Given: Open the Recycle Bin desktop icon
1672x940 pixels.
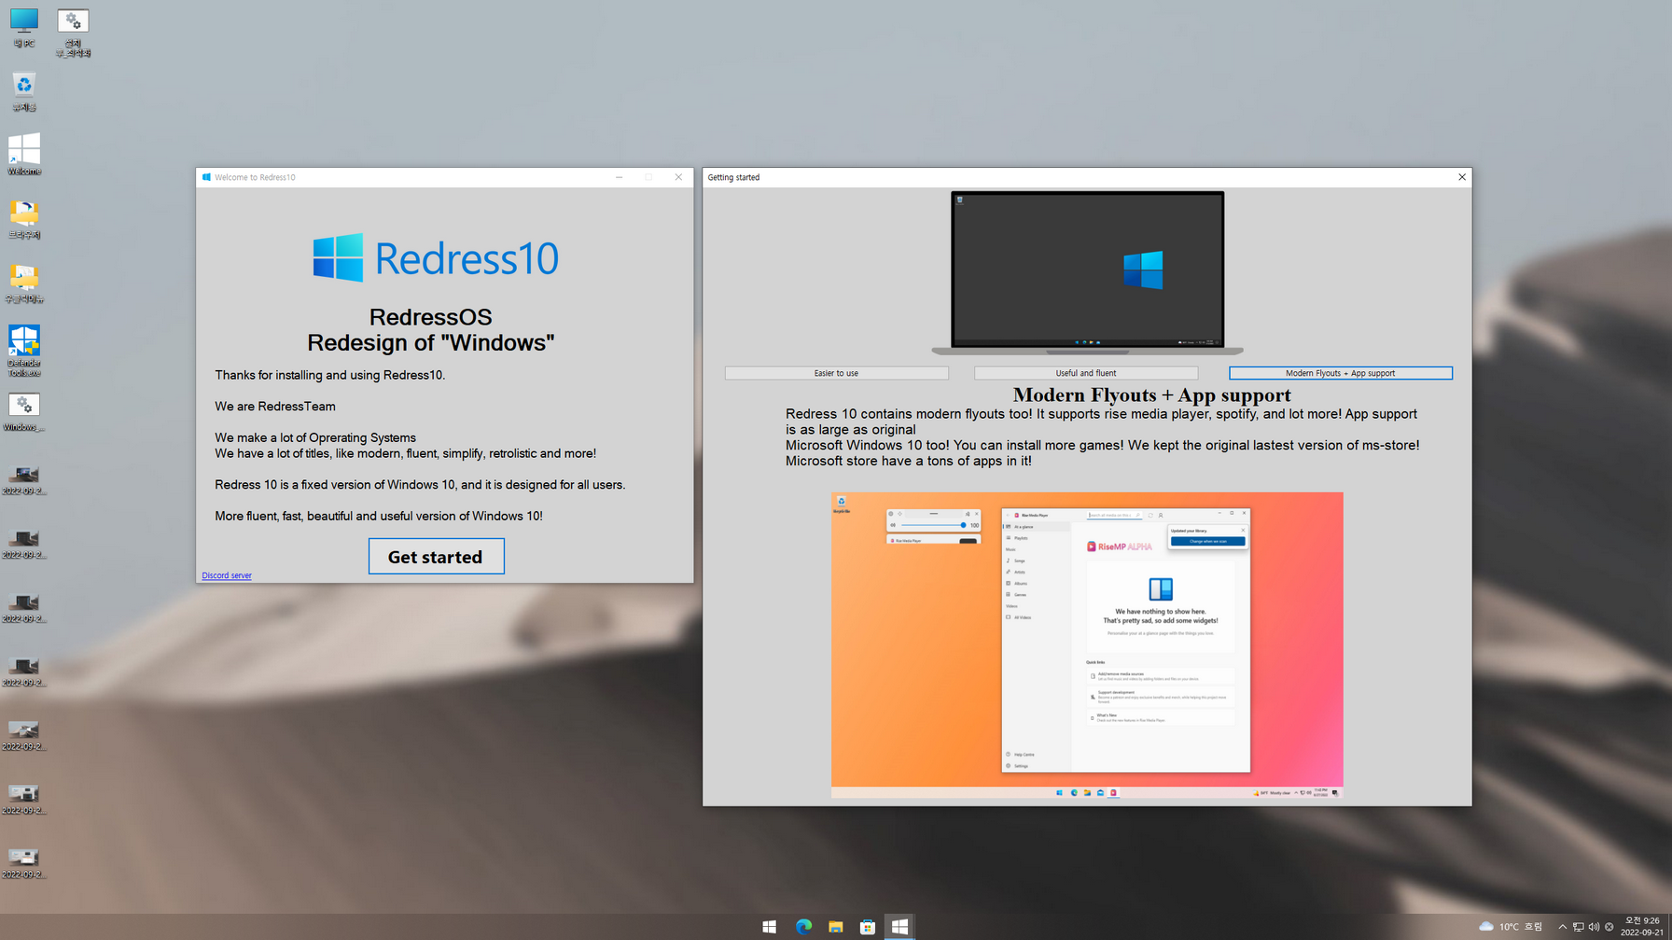Looking at the screenshot, I should point(24,91).
